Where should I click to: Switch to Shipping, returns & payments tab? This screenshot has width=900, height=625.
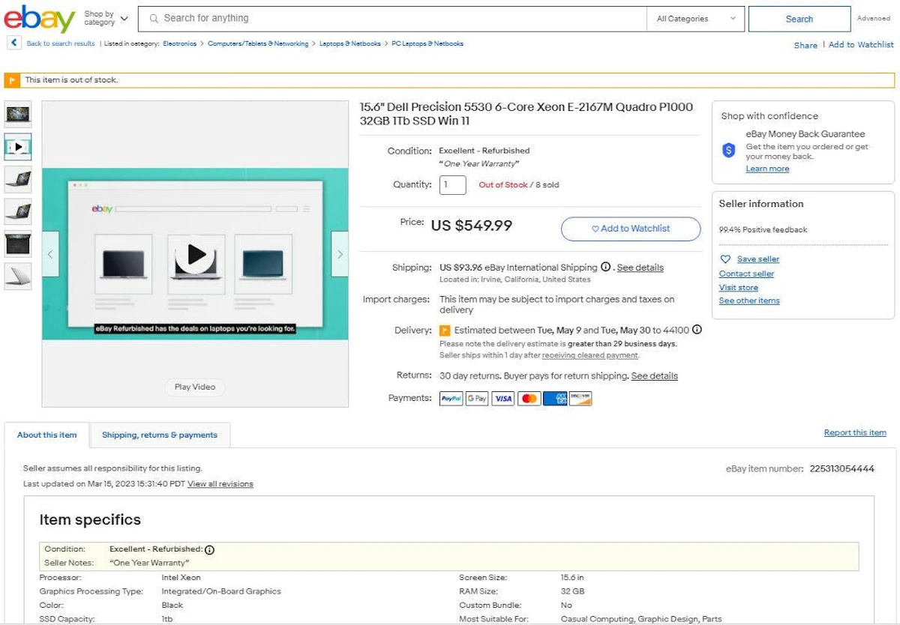160,435
